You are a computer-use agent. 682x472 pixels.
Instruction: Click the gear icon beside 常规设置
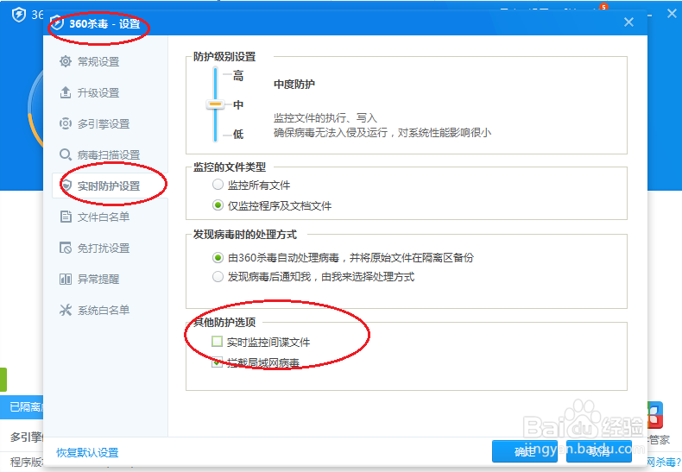pyautogui.click(x=66, y=61)
